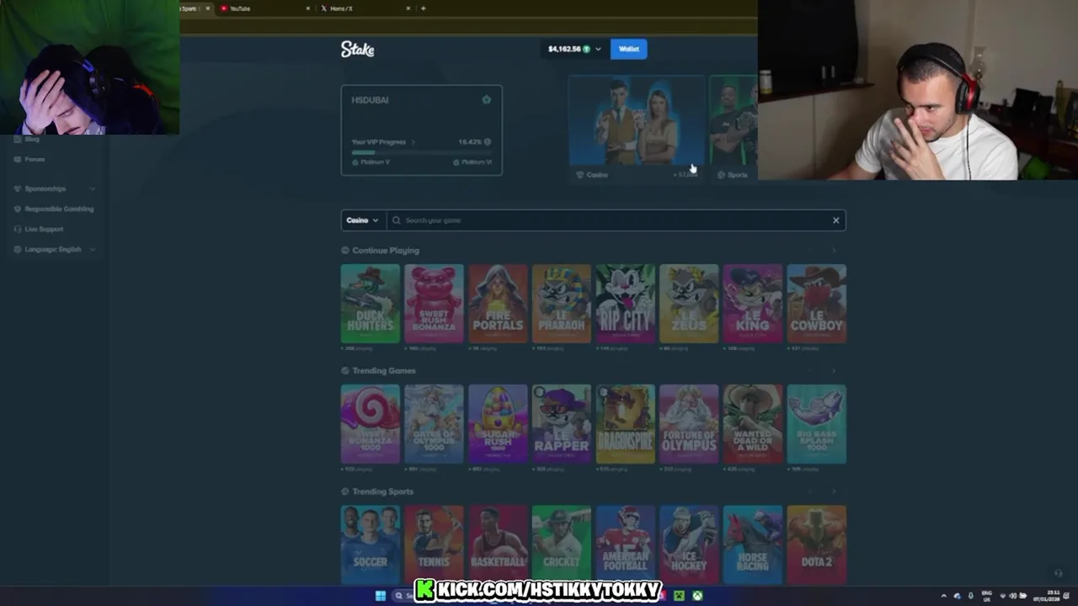Open the Basketball sports tile
Image resolution: width=1078 pixels, height=606 pixels.
pos(498,544)
